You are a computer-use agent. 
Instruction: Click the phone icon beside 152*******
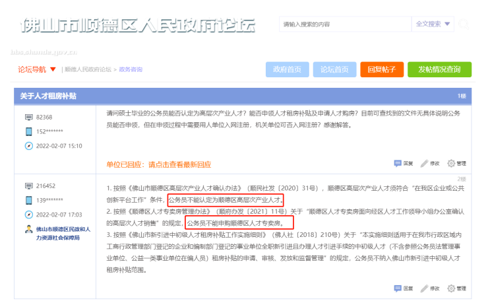28,131
